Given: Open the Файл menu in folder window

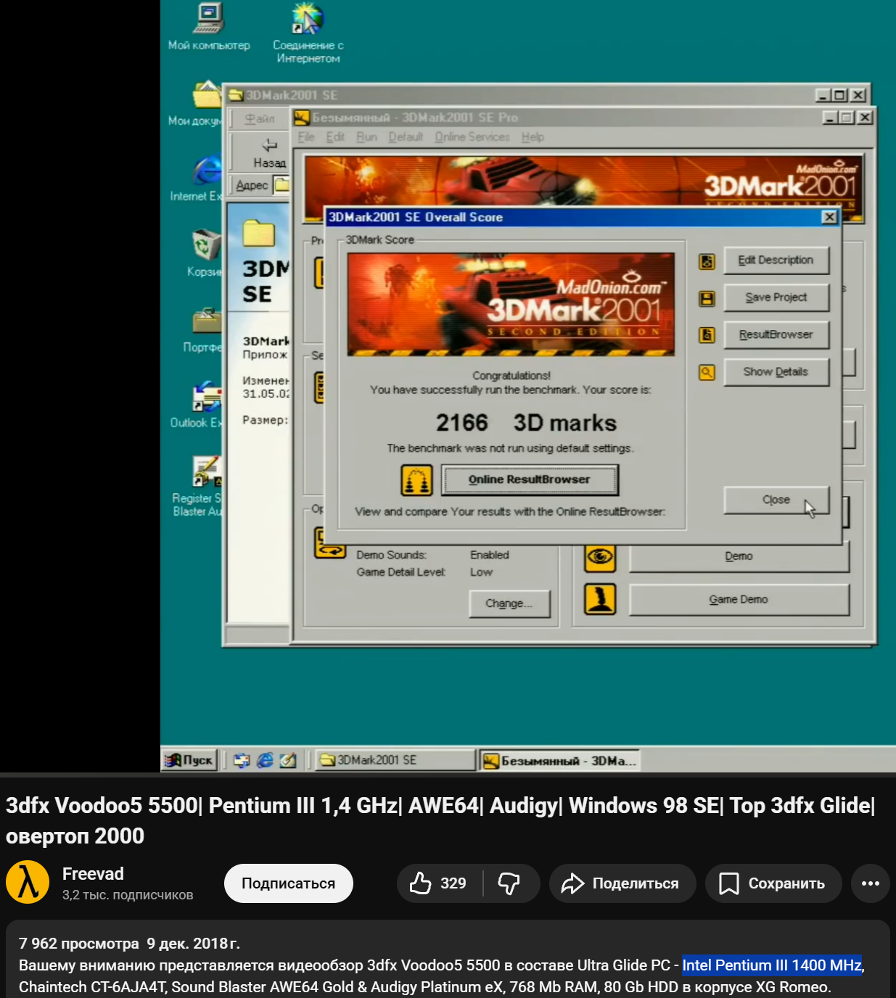Looking at the screenshot, I should click(260, 119).
